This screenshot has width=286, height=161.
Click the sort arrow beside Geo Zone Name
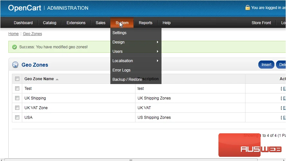[x=57, y=79]
